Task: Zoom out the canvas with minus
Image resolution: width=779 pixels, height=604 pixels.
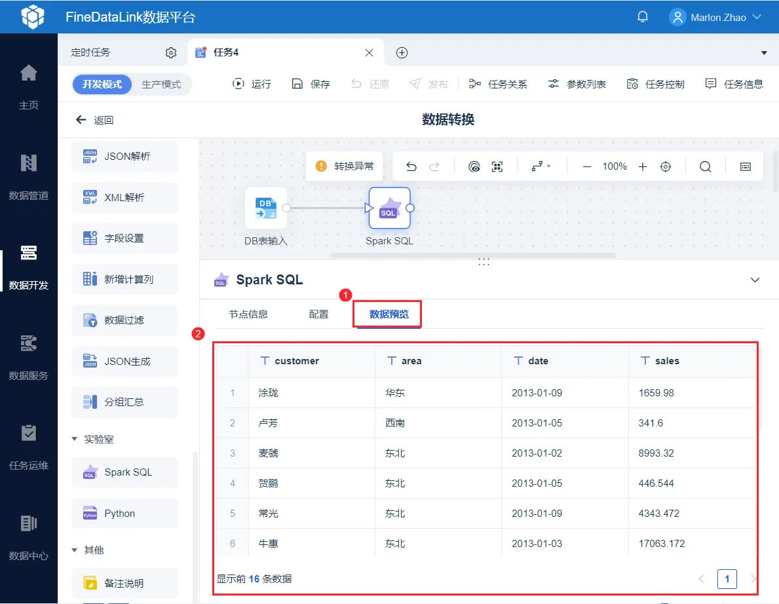Action: (587, 166)
